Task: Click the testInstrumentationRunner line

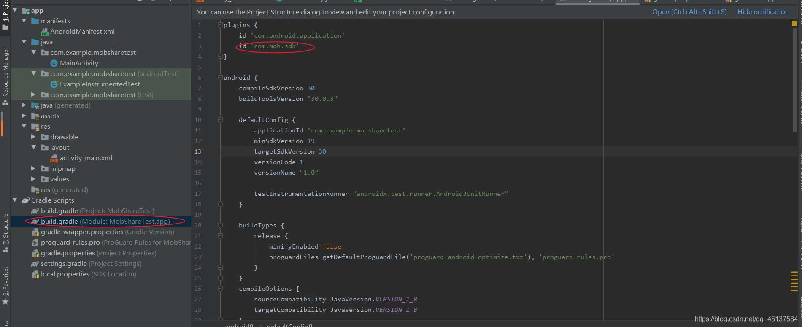Action: 381,194
